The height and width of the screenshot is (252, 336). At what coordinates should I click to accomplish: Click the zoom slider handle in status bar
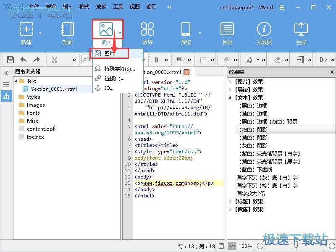pos(296,246)
